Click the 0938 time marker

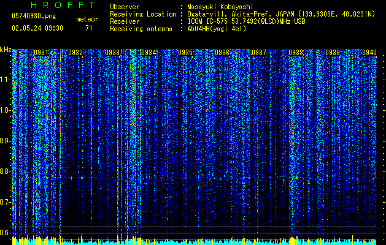[296, 53]
